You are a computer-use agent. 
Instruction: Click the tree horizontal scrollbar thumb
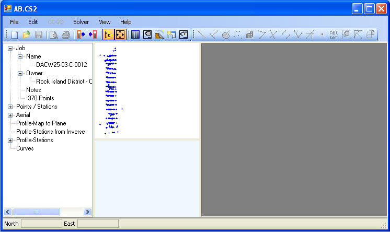click(x=36, y=212)
